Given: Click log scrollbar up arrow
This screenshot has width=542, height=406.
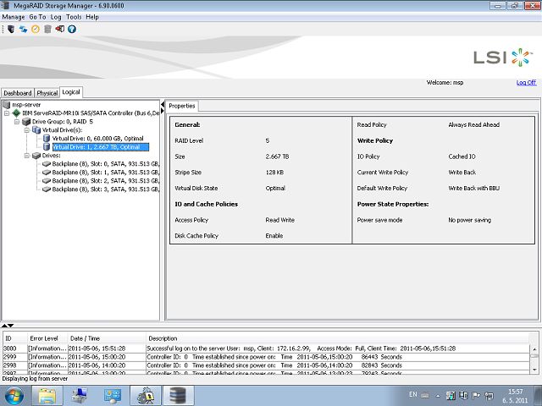Looking at the screenshot, I should point(534,349).
